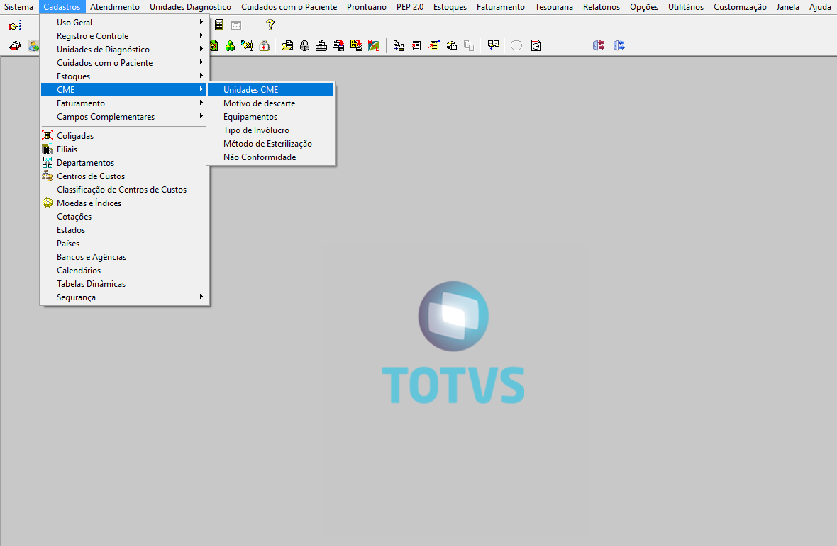Click the red stamp icon in toolbar

pos(15,46)
